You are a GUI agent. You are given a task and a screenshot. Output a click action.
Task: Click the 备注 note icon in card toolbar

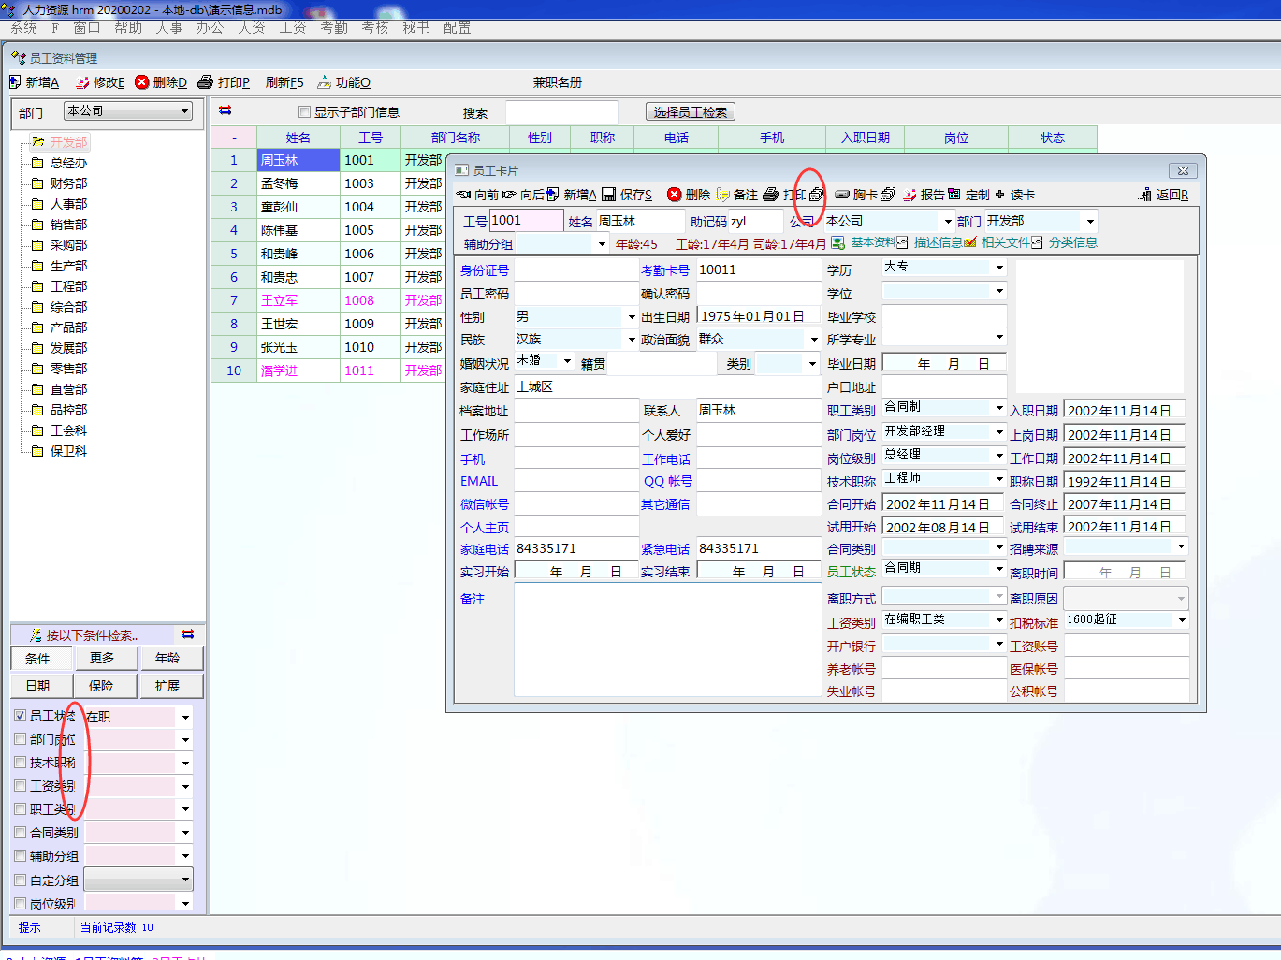(x=722, y=195)
